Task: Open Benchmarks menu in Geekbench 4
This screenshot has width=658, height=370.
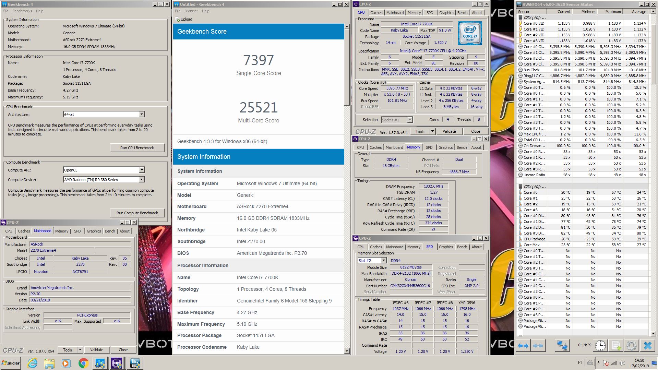Action: pyautogui.click(x=22, y=11)
